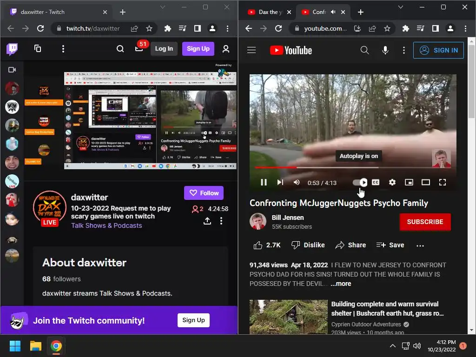Screen dimensions: 476x357
Task: Toggle YouTube autoplay switch
Action: (x=360, y=182)
